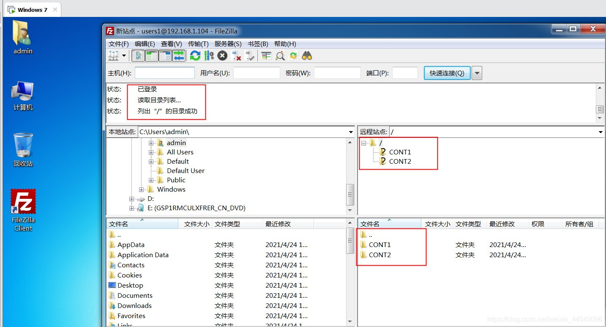Image resolution: width=606 pixels, height=327 pixels.
Task: Expand the D: drive node
Action: coord(132,199)
